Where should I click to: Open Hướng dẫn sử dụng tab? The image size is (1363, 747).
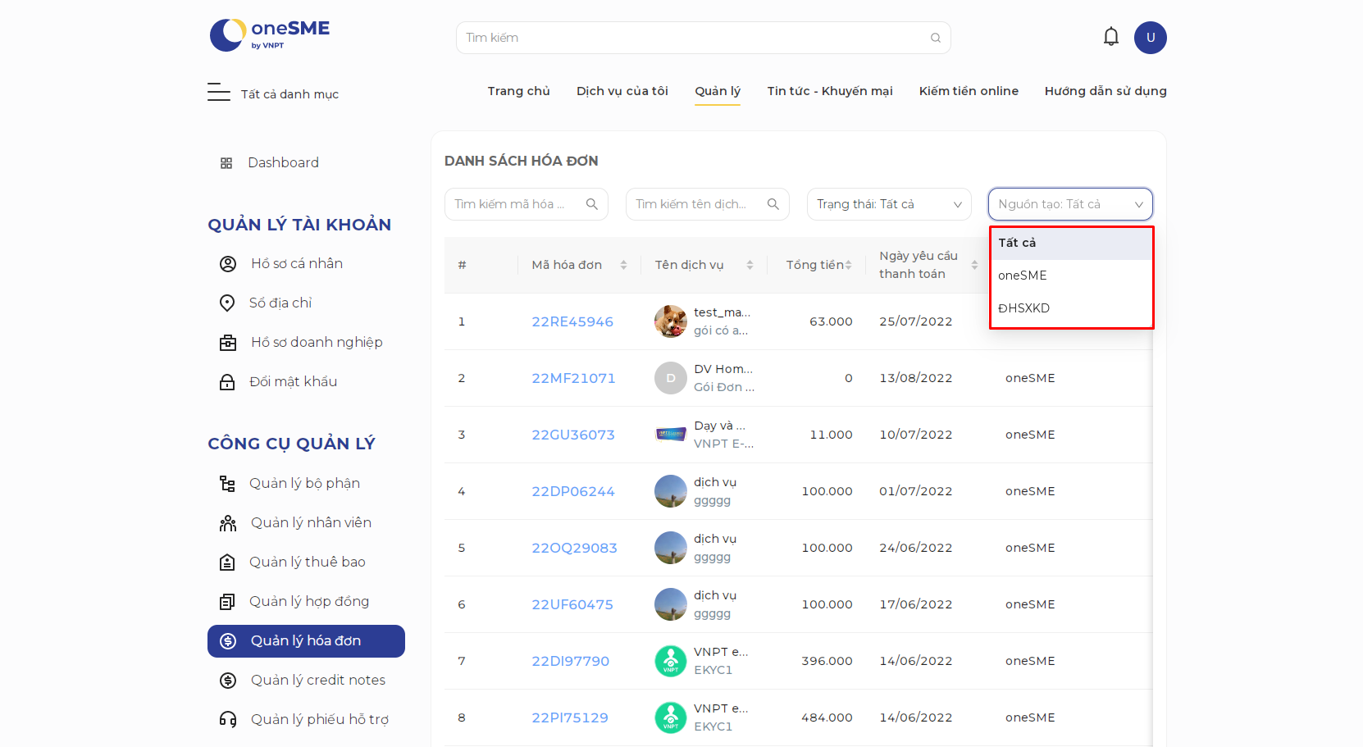(x=1105, y=91)
